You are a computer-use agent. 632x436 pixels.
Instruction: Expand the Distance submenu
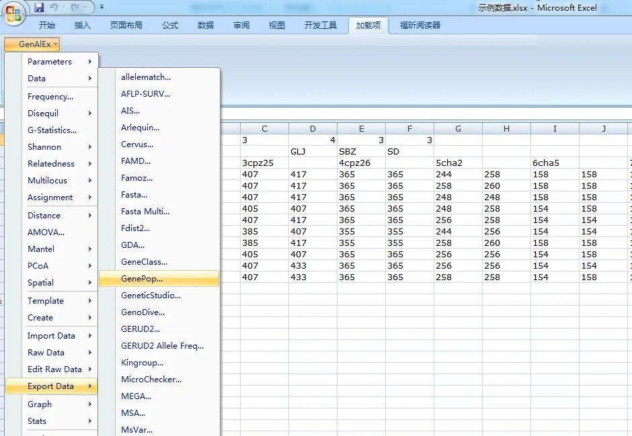[48, 214]
